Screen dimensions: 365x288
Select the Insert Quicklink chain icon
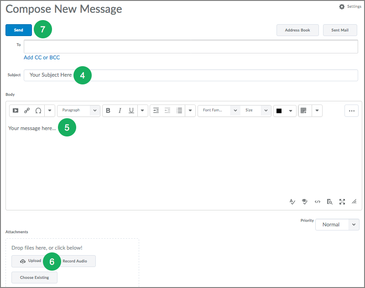(x=26, y=110)
